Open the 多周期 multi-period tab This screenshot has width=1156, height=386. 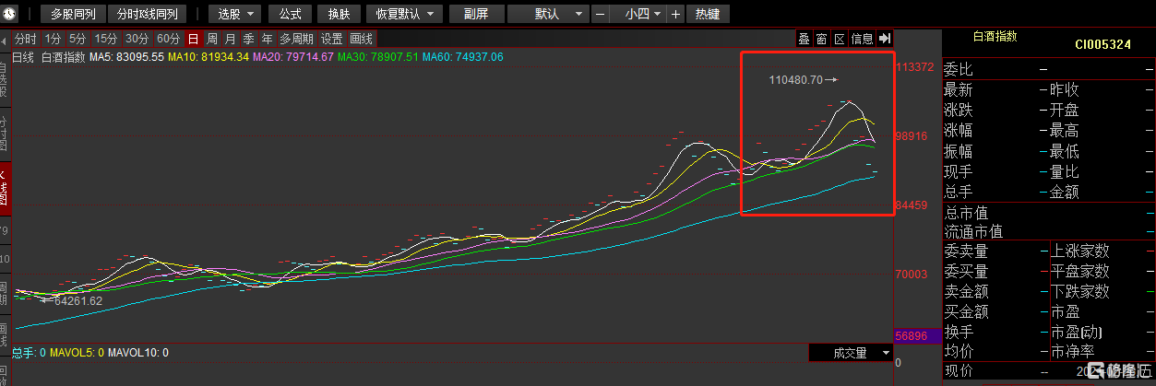296,39
